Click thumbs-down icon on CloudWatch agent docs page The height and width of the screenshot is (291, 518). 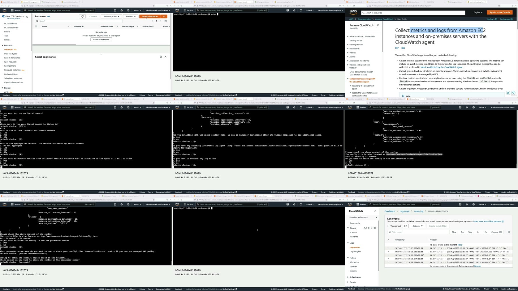(x=513, y=93)
